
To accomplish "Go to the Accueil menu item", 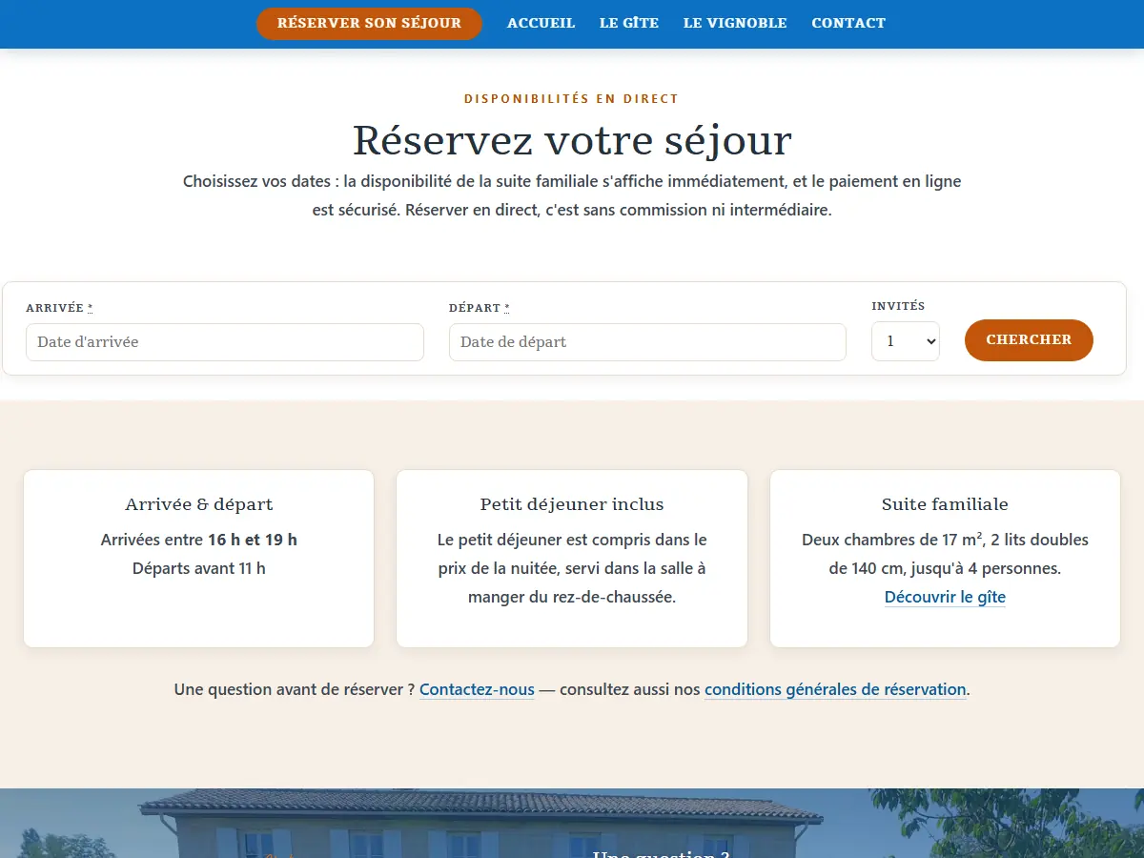I will coord(541,24).
